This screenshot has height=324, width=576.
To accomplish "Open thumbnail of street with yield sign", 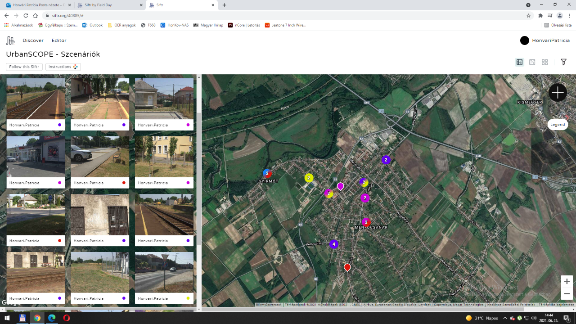I will click(x=164, y=273).
